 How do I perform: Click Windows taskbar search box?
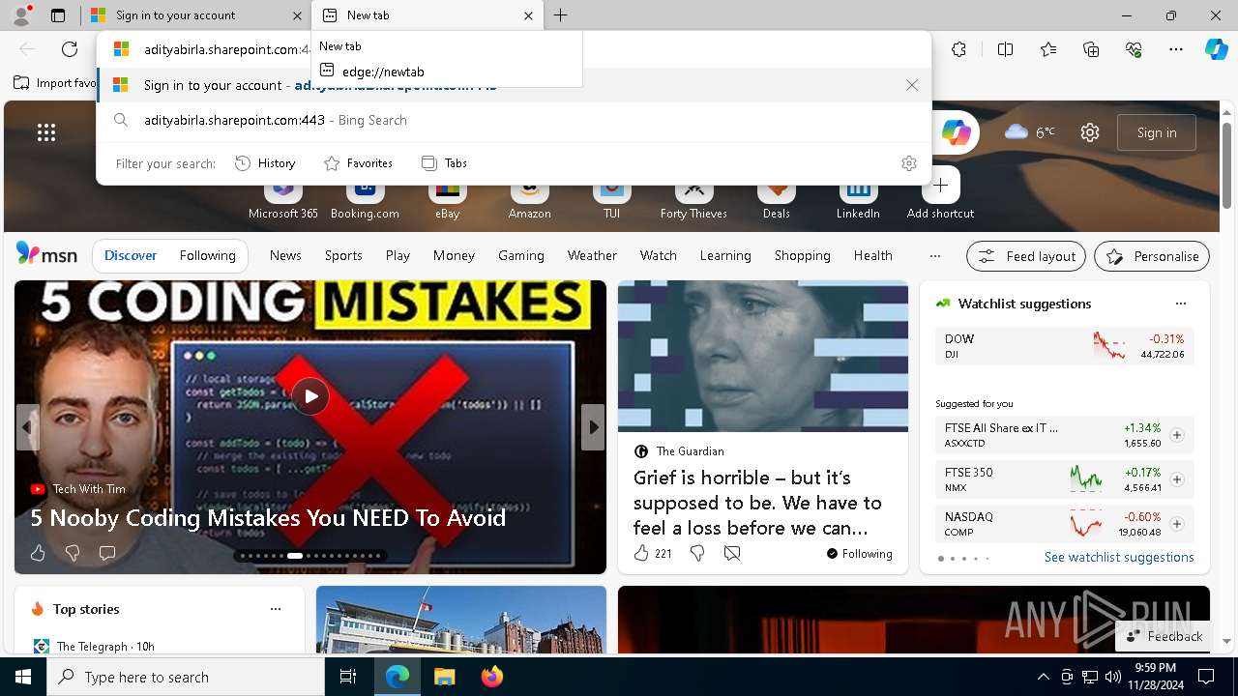point(186,677)
